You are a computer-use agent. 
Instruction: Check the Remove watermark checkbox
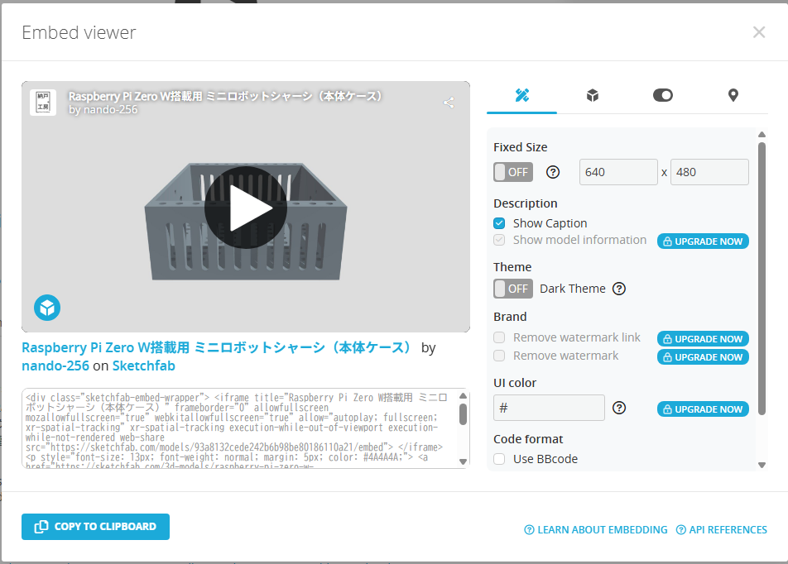(x=499, y=356)
